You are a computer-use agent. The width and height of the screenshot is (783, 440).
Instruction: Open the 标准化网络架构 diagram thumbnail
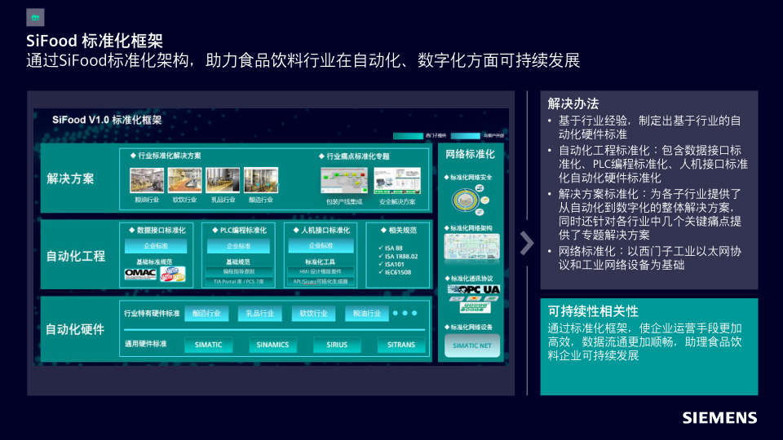click(471, 247)
